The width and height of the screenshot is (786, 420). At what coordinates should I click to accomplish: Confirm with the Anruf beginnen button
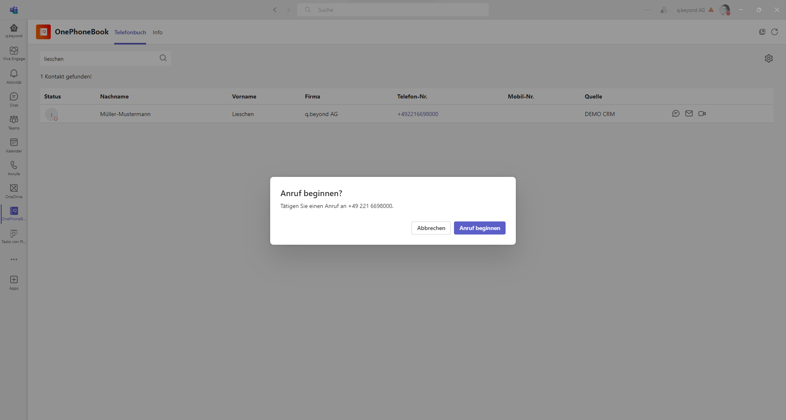click(479, 228)
